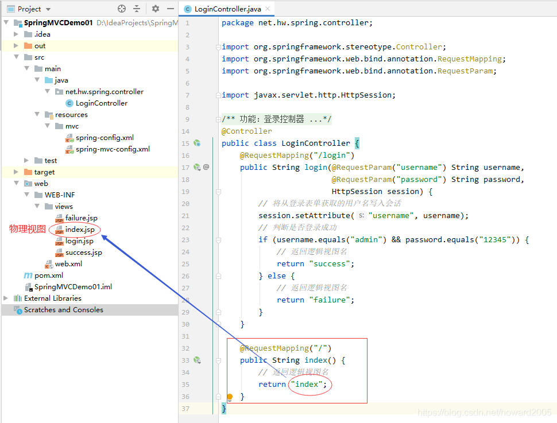Click the intention light bulb on line 36
The image size is (557, 423).
(x=230, y=397)
